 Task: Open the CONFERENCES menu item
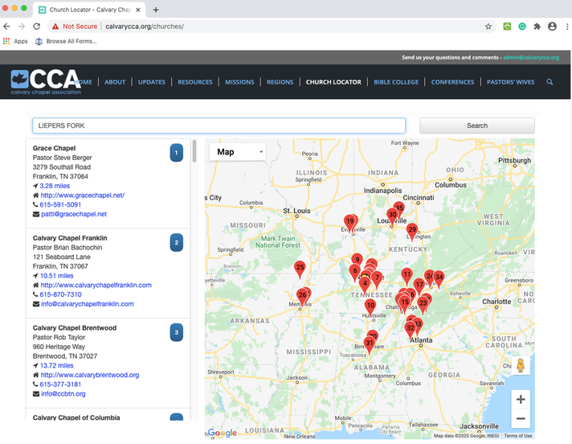(453, 82)
